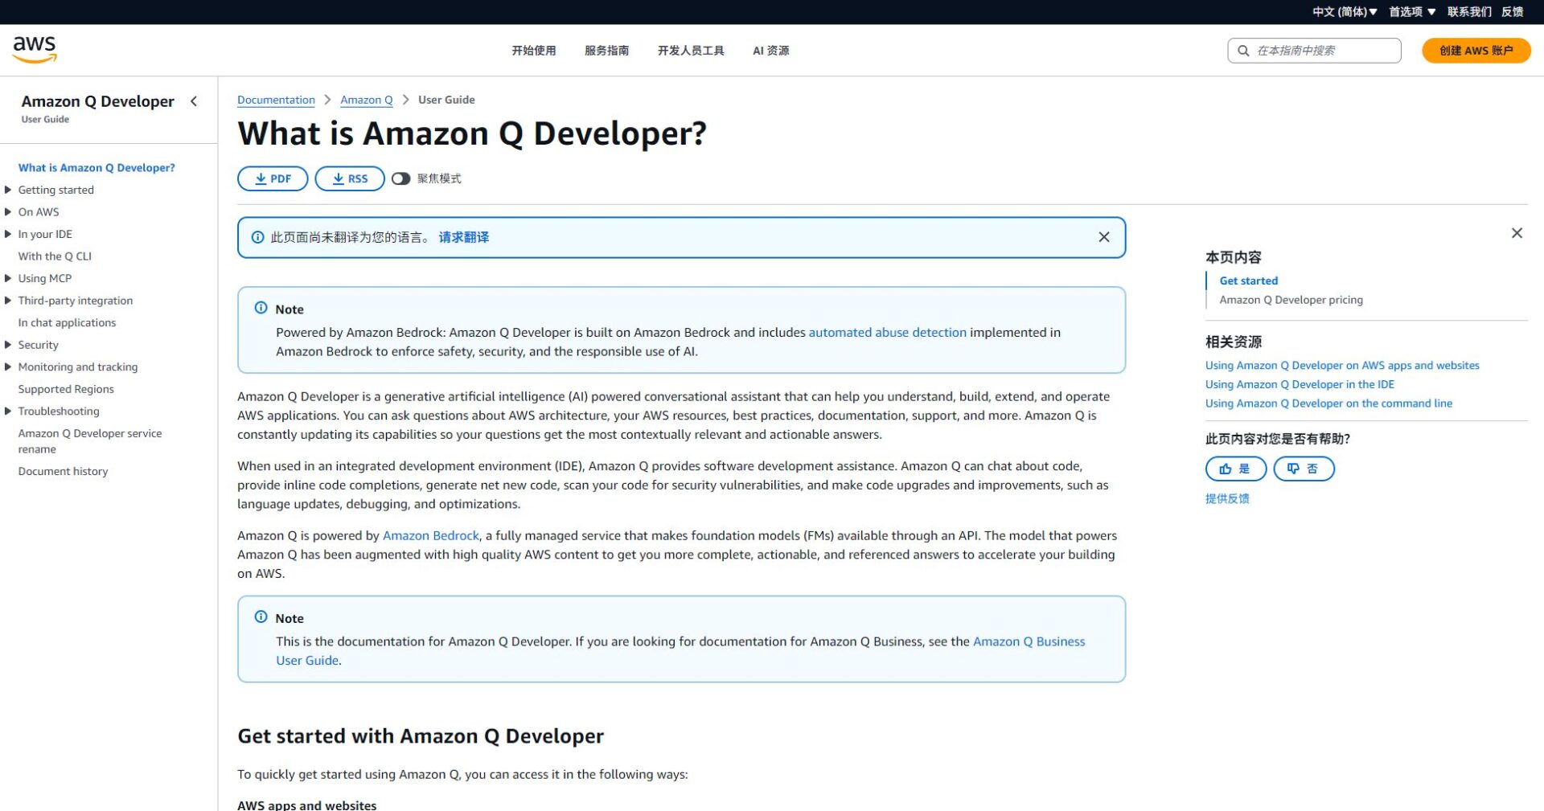
Task: Open the 请求翻译 link
Action: click(463, 237)
